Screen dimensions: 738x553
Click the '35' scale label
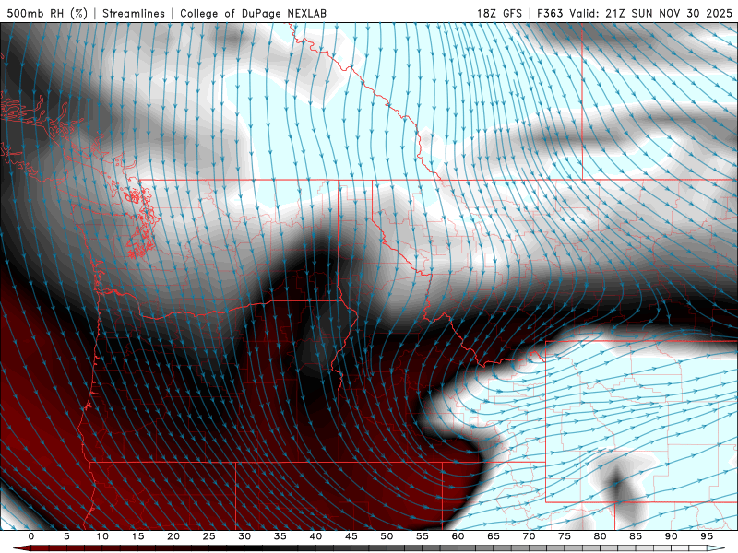(x=280, y=536)
